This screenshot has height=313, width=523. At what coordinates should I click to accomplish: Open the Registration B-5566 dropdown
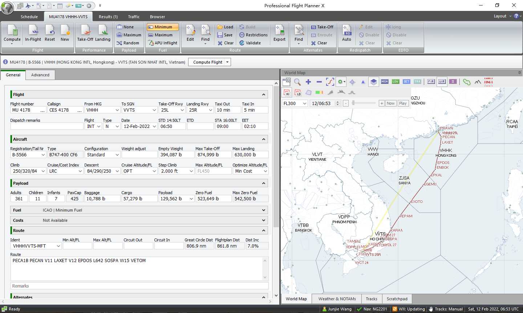43,155
